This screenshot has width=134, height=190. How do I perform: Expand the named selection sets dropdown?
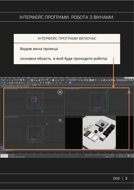pyautogui.click(x=73, y=80)
